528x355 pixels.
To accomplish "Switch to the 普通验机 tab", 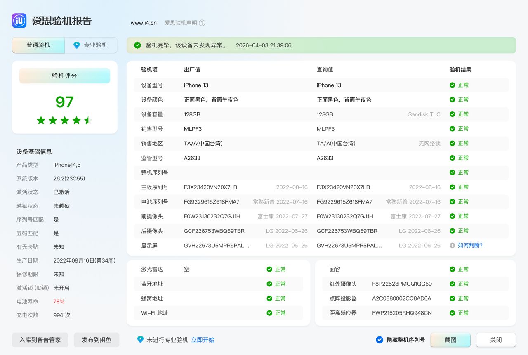I will tap(38, 45).
